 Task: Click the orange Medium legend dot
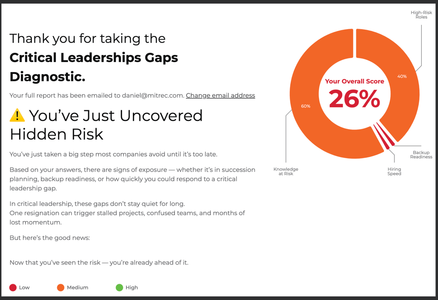tap(61, 287)
